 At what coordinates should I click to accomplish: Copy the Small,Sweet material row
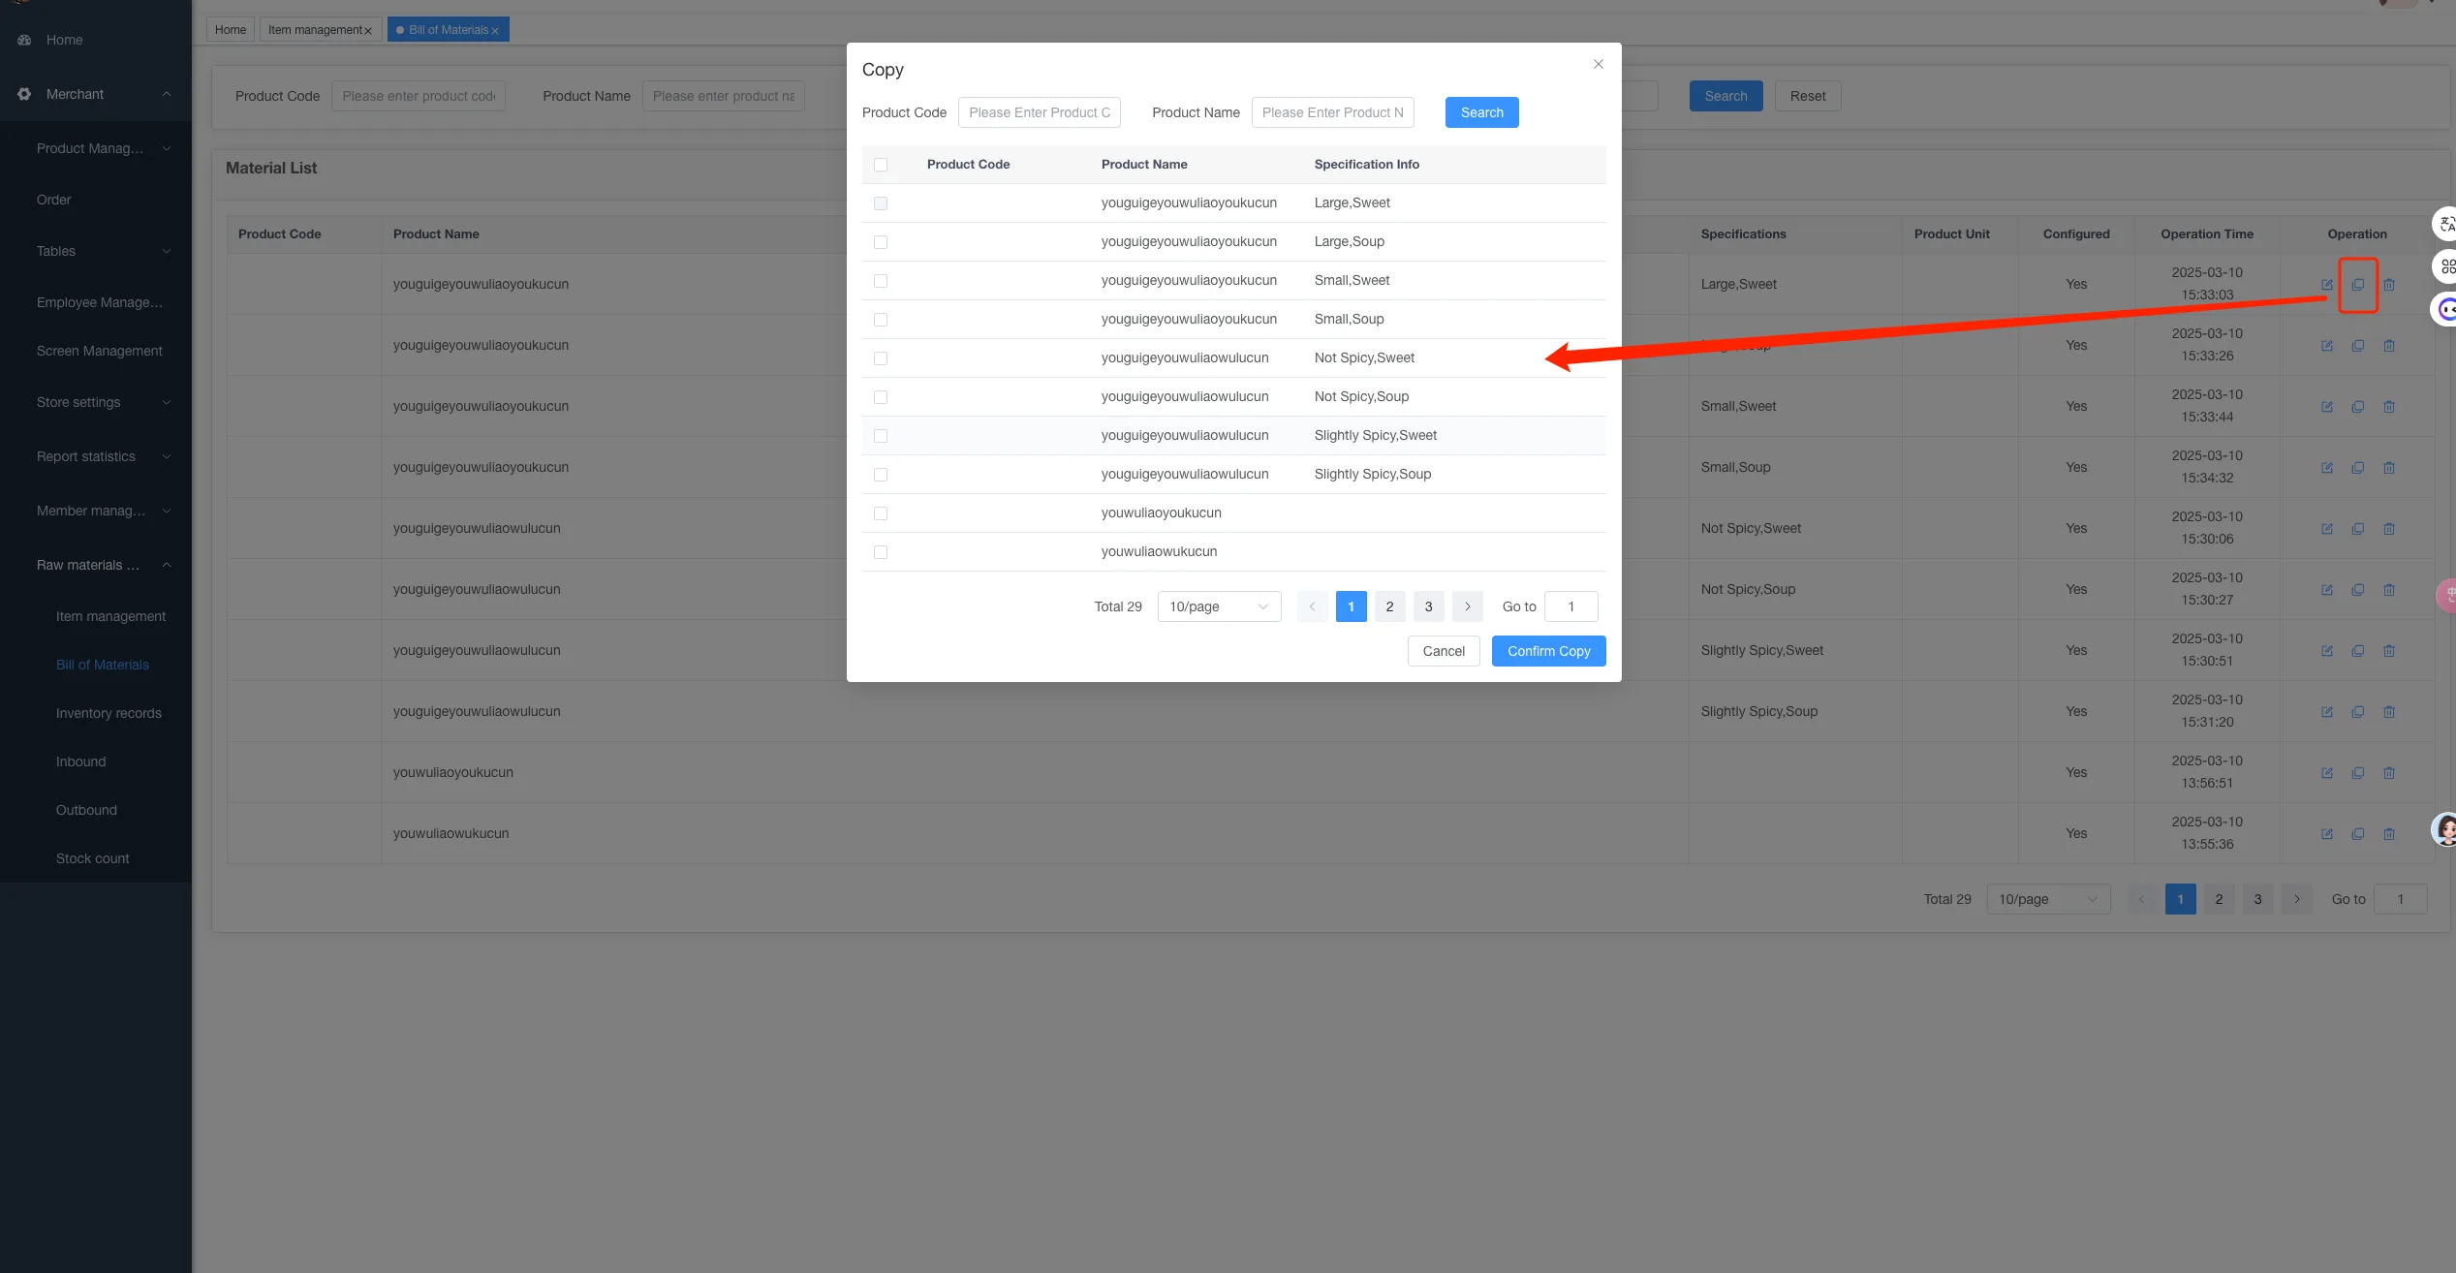pyautogui.click(x=2357, y=407)
